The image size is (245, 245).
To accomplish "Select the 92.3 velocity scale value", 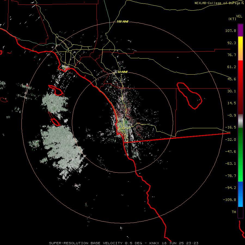I will coord(232,43).
